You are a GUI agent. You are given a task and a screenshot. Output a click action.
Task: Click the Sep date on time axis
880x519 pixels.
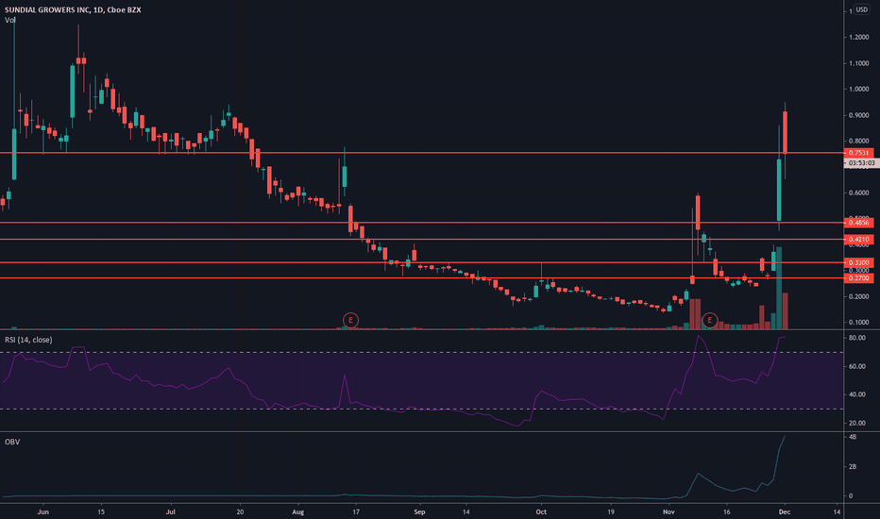(x=419, y=511)
